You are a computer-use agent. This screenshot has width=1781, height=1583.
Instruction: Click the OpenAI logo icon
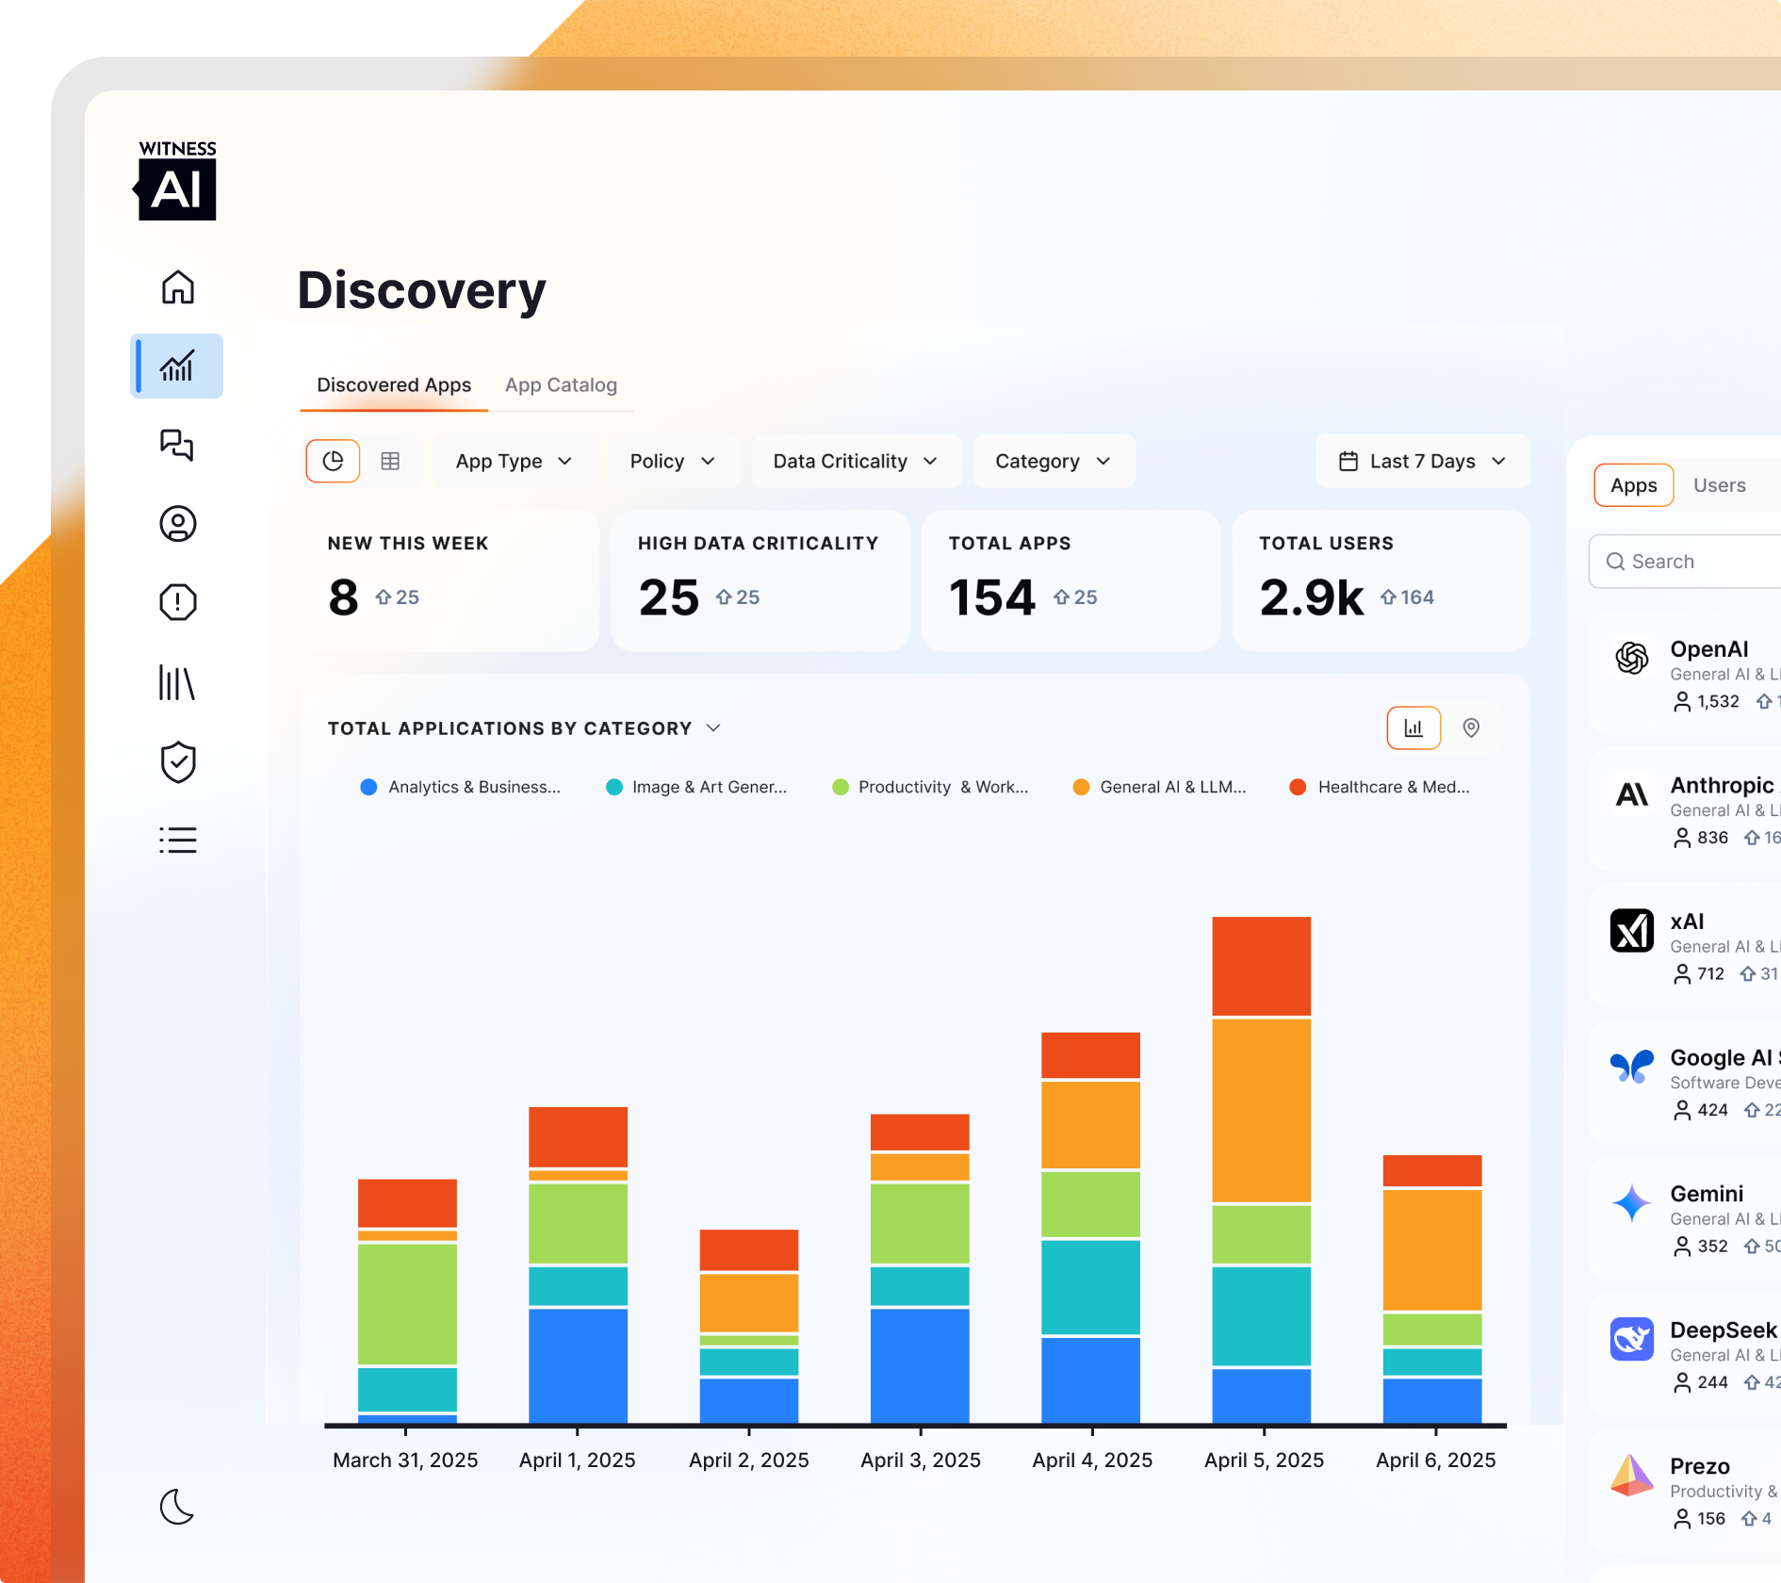click(x=1632, y=658)
